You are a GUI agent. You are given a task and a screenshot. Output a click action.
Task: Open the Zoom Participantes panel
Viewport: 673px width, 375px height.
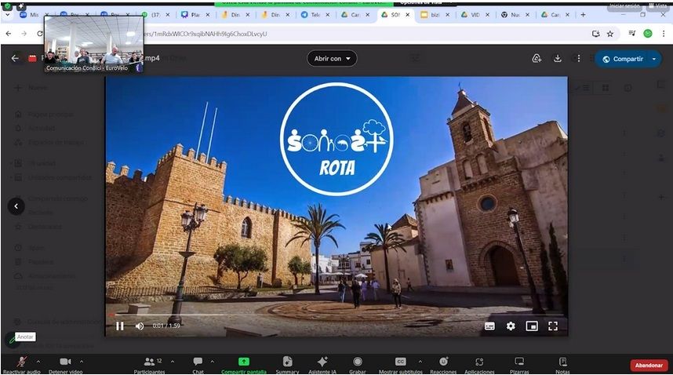[x=148, y=363]
